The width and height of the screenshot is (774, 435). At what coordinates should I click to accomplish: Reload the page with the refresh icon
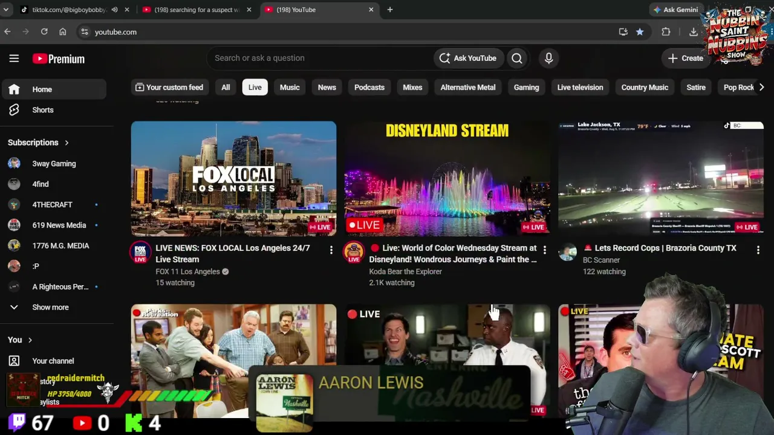click(x=44, y=31)
